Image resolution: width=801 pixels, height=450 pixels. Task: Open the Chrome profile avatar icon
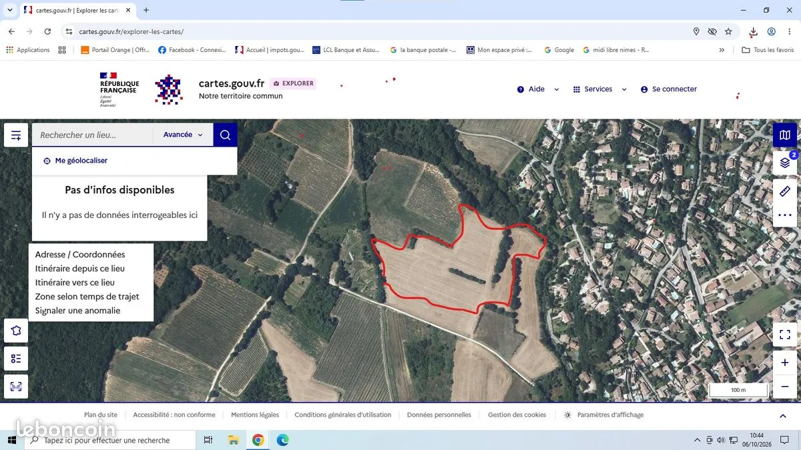(x=772, y=31)
